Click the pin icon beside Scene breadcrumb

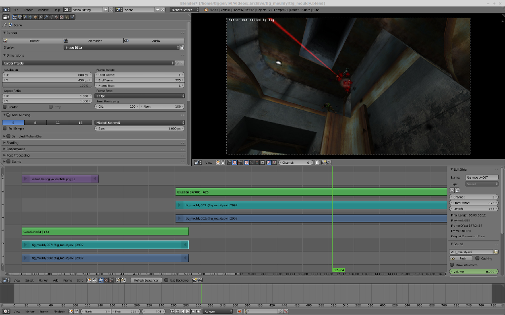(x=4, y=25)
